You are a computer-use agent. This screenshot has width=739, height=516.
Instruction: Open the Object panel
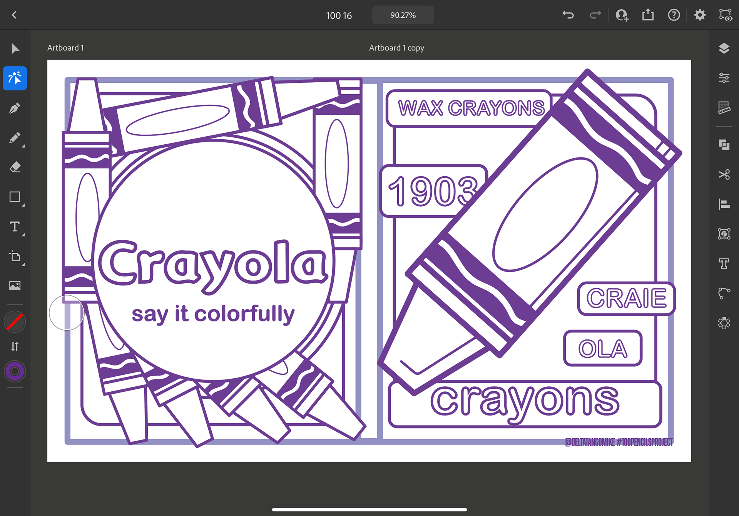click(724, 234)
